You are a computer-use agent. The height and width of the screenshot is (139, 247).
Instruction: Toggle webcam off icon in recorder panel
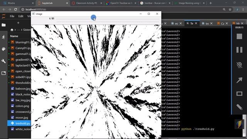[239, 65]
